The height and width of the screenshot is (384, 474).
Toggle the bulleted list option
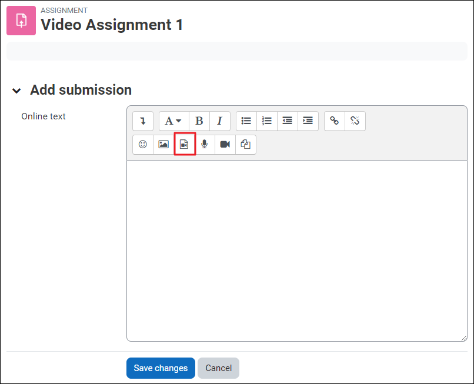246,121
